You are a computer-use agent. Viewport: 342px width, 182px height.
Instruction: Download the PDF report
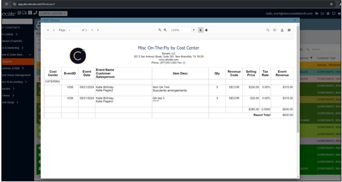pyautogui.click(x=282, y=30)
